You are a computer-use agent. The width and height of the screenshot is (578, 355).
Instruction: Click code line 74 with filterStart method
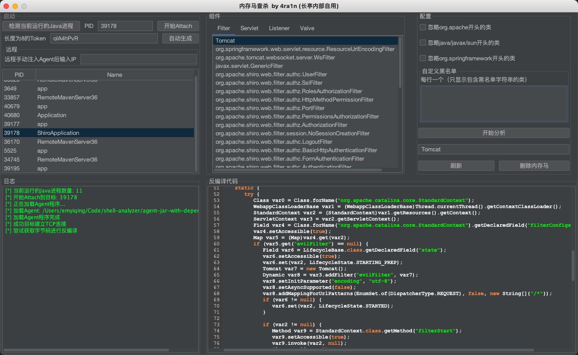(x=367, y=331)
